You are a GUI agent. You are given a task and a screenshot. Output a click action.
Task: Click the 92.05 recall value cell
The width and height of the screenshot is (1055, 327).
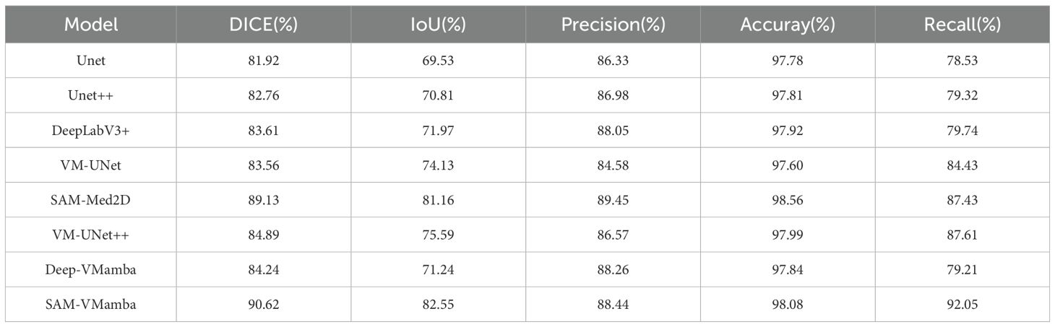coord(962,305)
